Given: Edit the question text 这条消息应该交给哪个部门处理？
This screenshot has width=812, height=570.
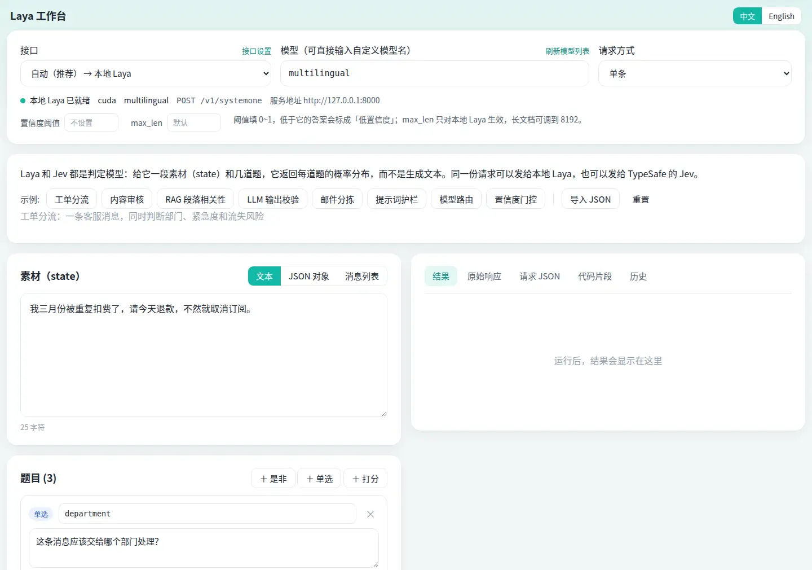Looking at the screenshot, I should [204, 548].
